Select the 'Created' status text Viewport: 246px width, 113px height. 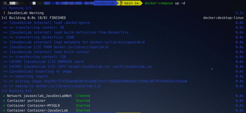(83, 96)
